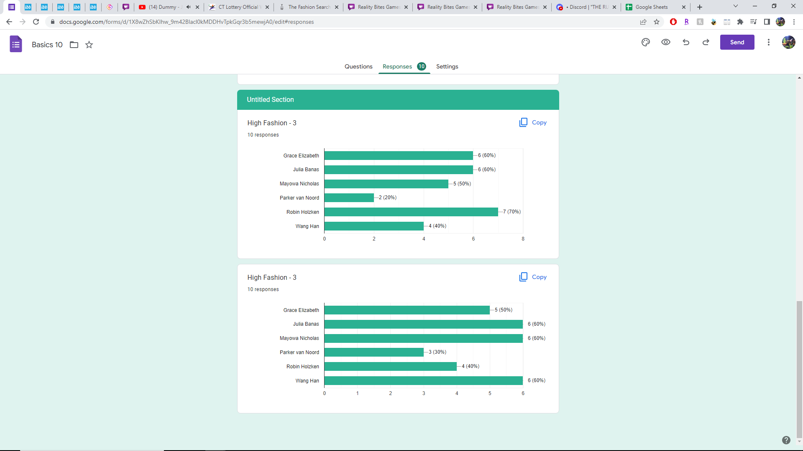Reload the current page
Viewport: 803px width, 451px height.
pyautogui.click(x=36, y=22)
